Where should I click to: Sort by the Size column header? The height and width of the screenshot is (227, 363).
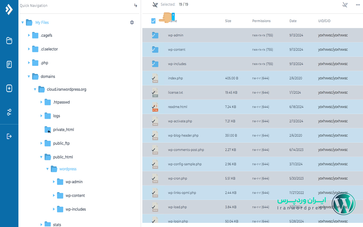click(228, 21)
